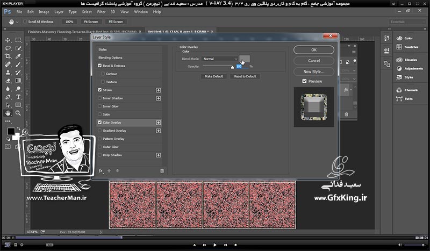This screenshot has height=251, width=430.
Task: Select the Gradient tool
Action: 18,81
